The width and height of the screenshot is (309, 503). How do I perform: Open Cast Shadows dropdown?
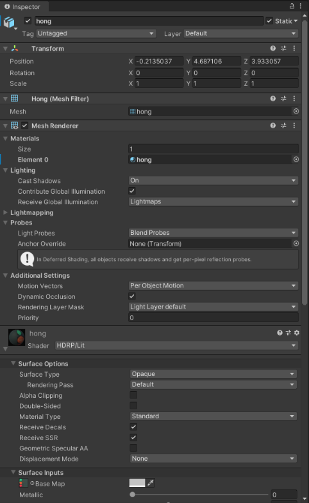pyautogui.click(x=213, y=180)
